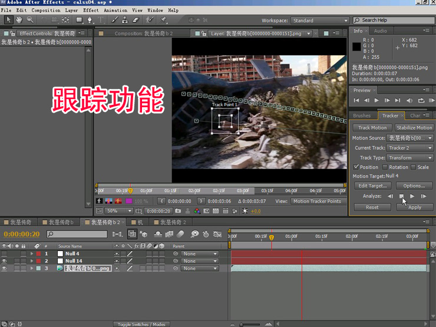The width and height of the screenshot is (436, 327).
Task: Select the Puppet Pin tool
Action: pos(164,20)
